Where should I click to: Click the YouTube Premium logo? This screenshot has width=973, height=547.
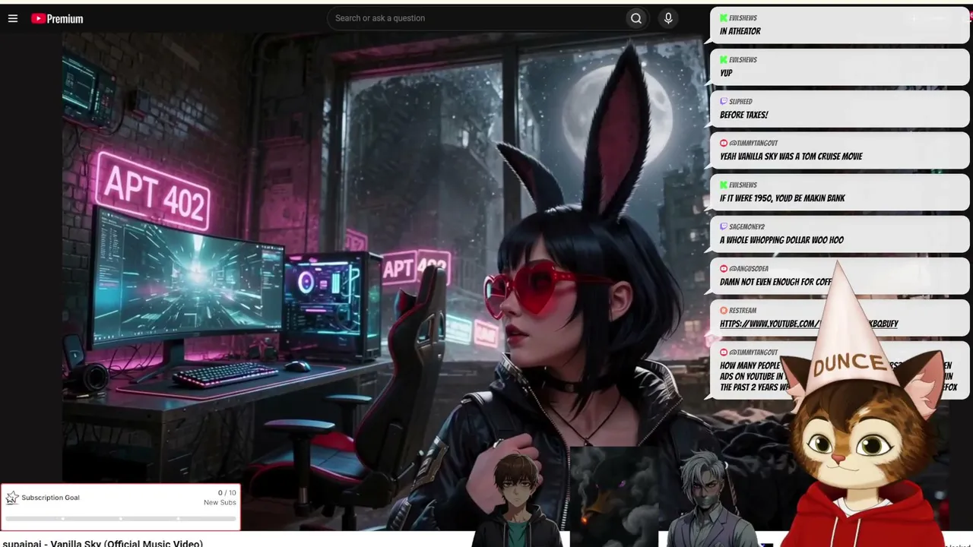point(57,18)
